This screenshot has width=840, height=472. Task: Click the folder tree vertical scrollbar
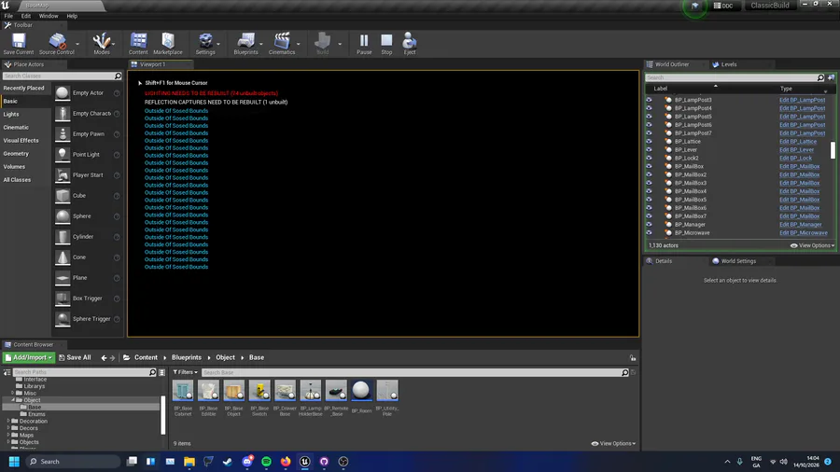click(x=162, y=415)
